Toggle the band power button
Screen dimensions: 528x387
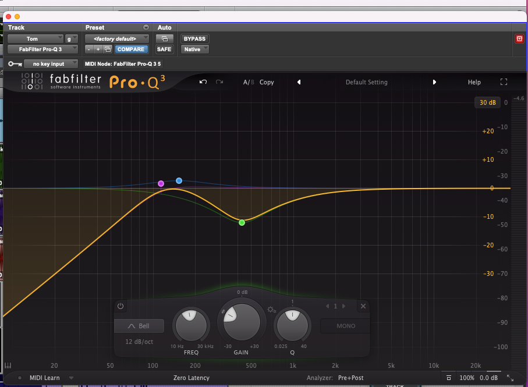[x=121, y=306]
